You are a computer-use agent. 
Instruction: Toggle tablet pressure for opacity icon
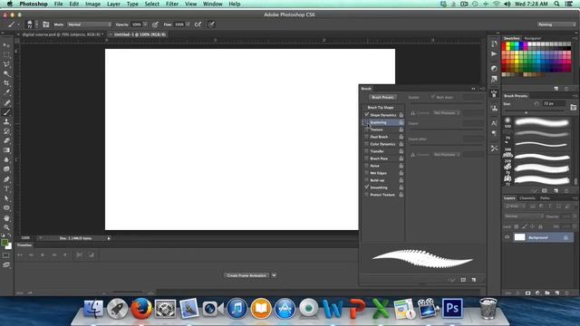pos(155,24)
